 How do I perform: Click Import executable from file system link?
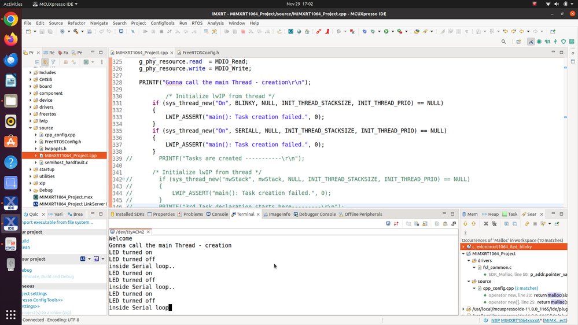point(57,223)
